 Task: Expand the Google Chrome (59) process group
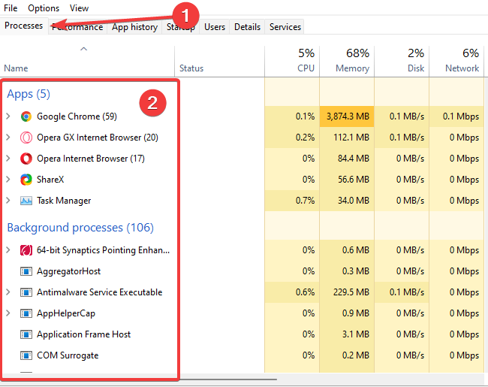click(8, 116)
